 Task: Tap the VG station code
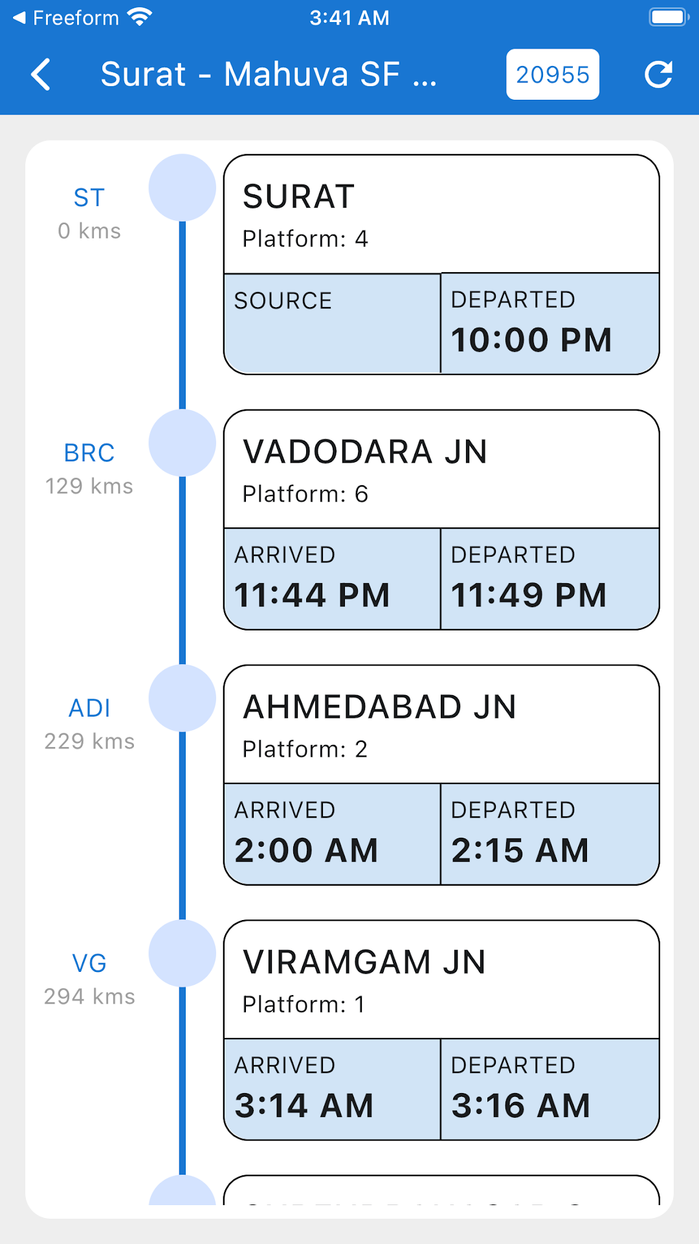(89, 963)
